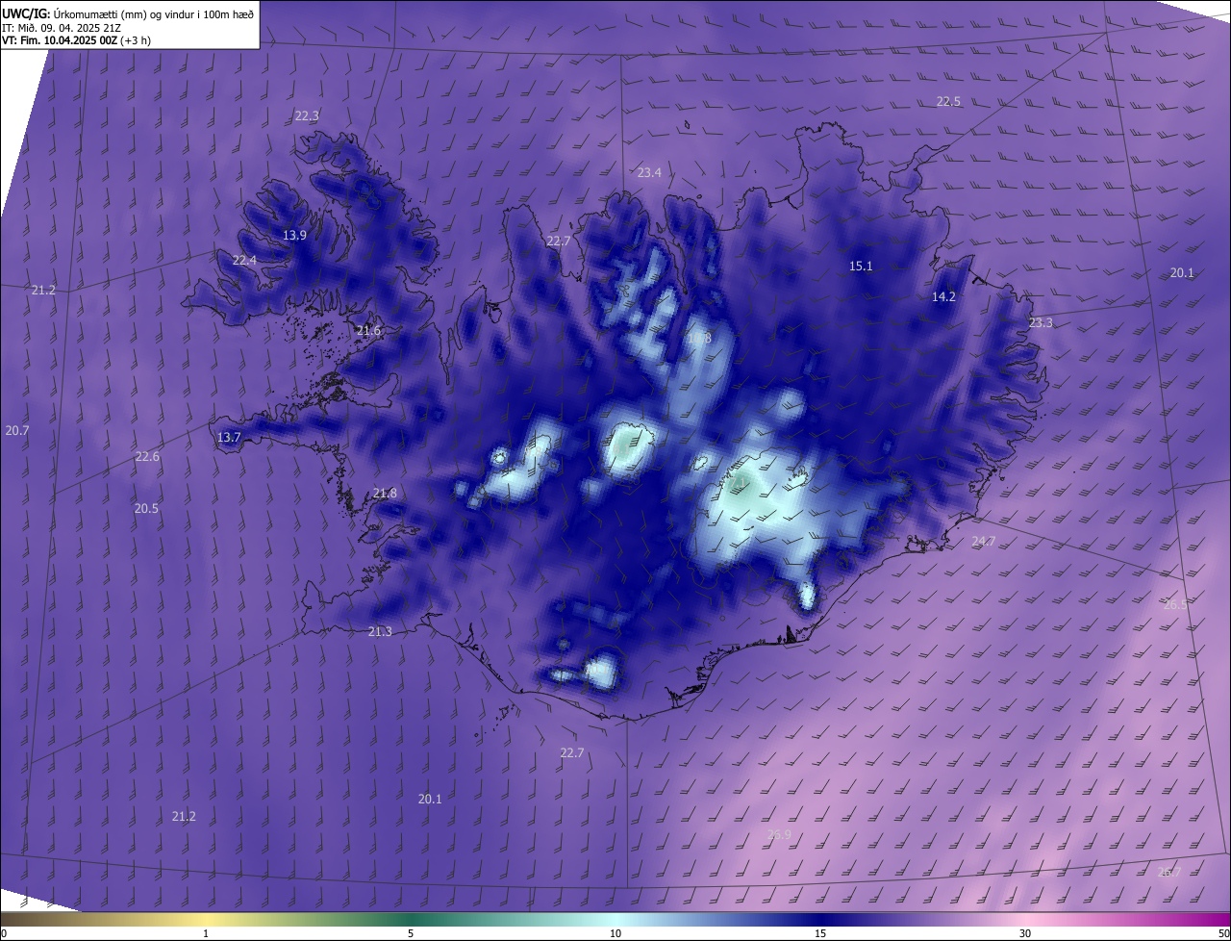Click the 26.9 value label
Image resolution: width=1231 pixels, height=941 pixels.
(779, 834)
